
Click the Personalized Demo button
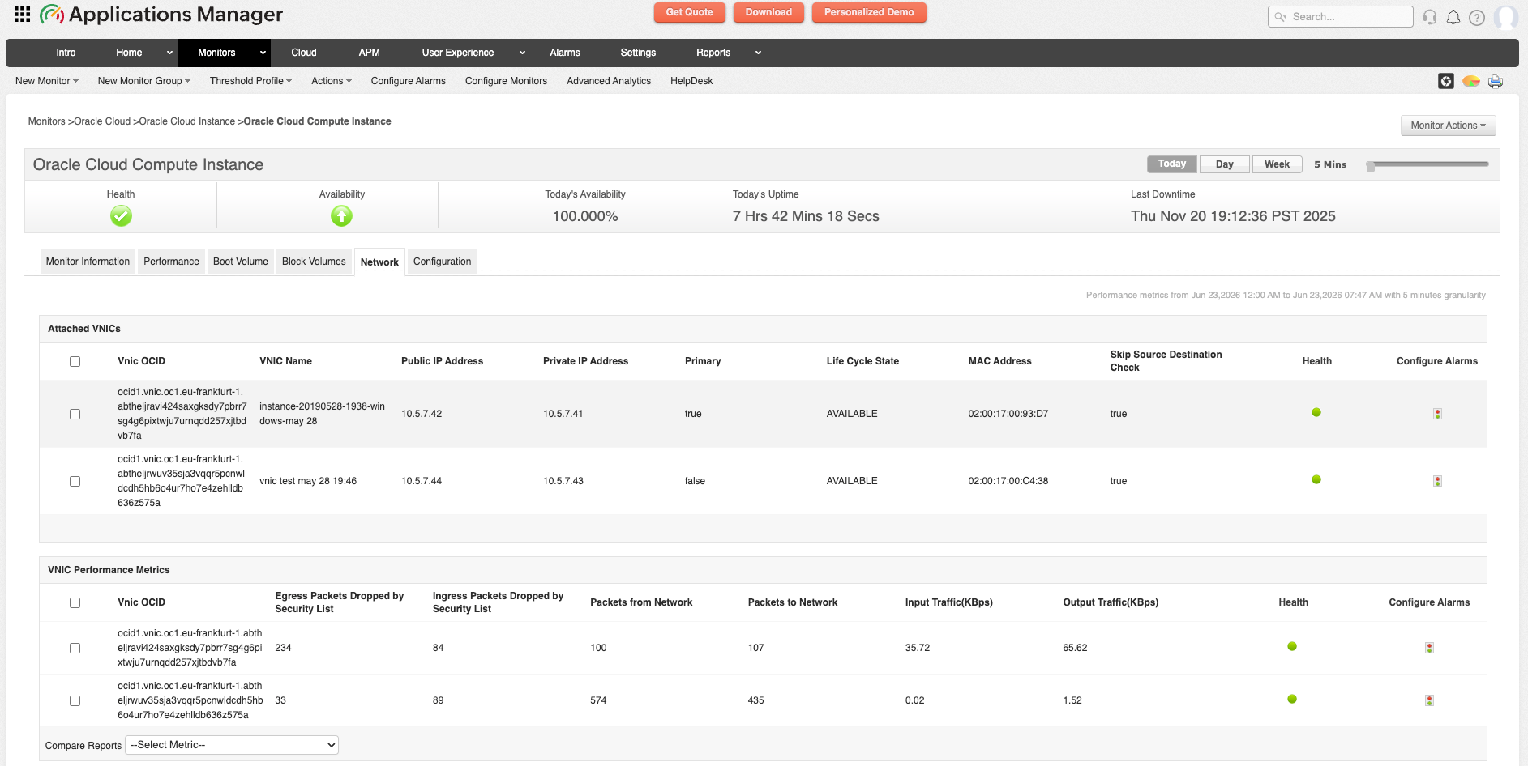click(x=869, y=12)
